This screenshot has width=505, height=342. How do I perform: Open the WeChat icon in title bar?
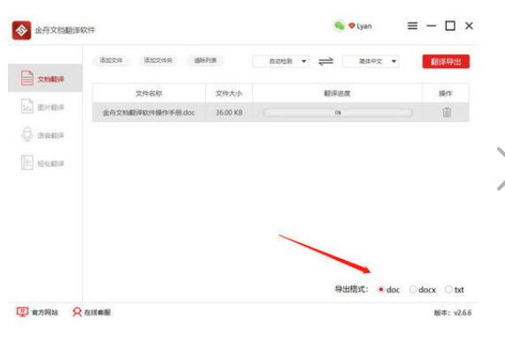339,26
